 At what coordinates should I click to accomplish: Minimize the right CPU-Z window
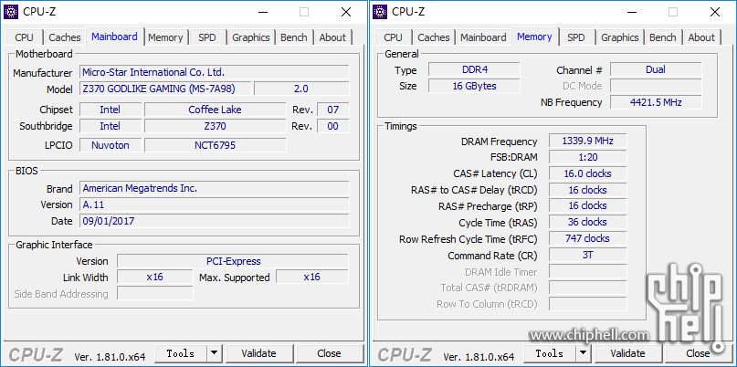pos(633,12)
